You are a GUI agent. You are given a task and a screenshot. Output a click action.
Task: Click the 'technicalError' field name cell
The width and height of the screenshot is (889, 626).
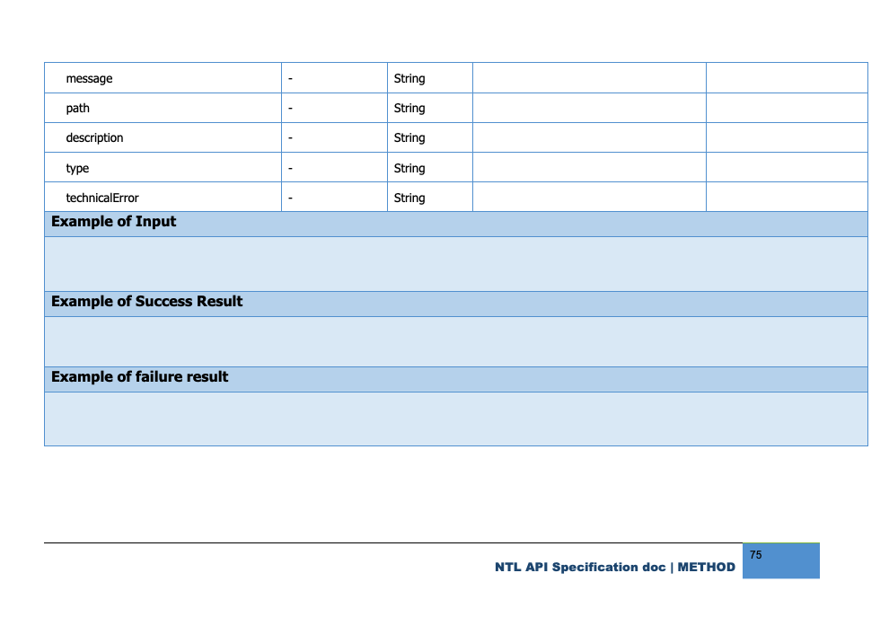click(x=102, y=198)
